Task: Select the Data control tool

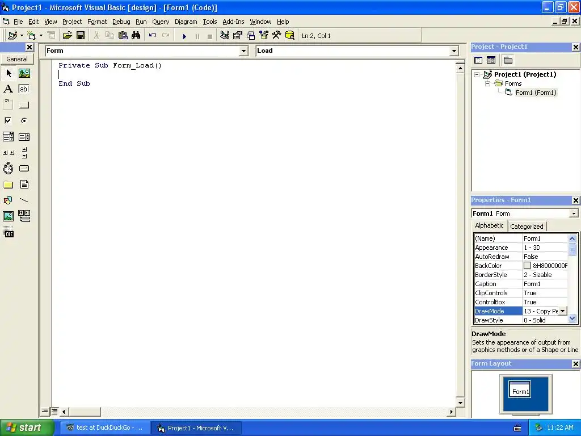Action: tap(24, 216)
